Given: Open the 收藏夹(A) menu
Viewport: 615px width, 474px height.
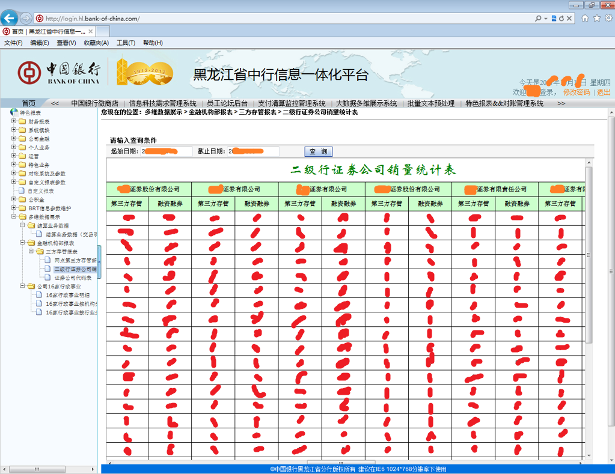Looking at the screenshot, I should tap(96, 43).
